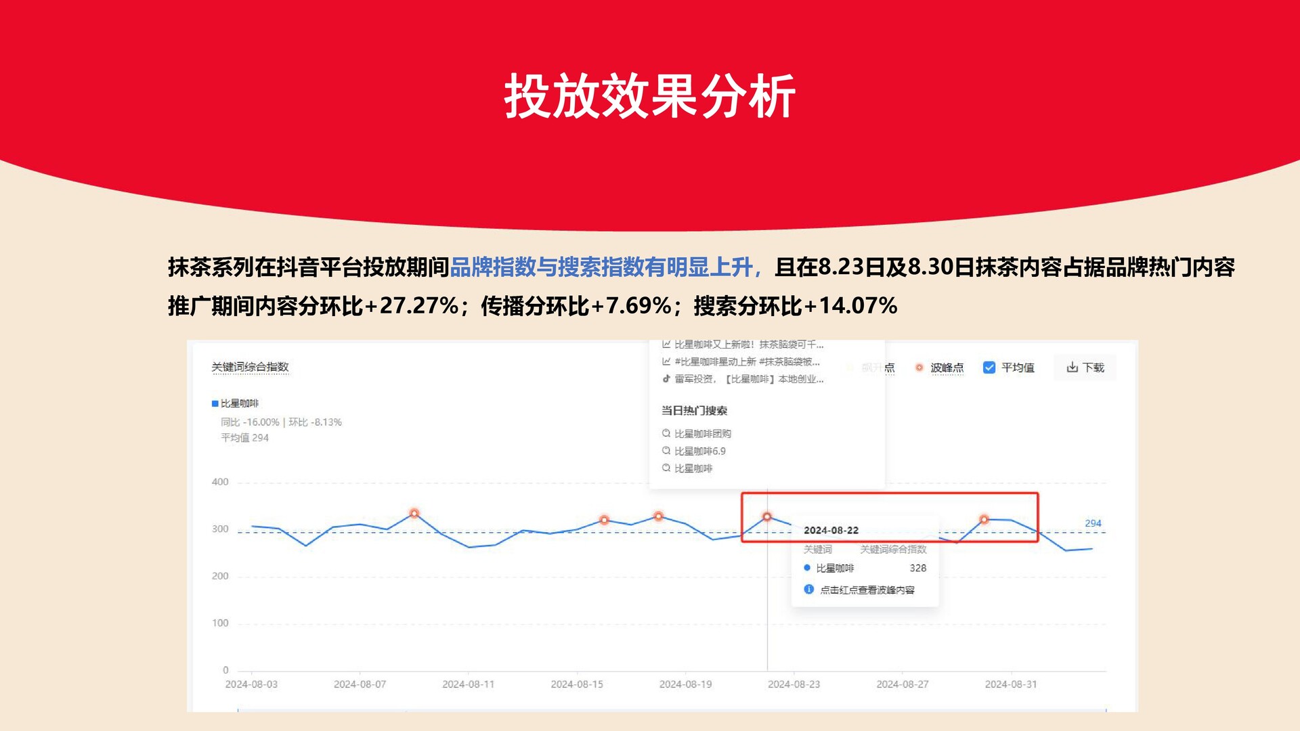Click the 2024-08-22 tooltip date
Image resolution: width=1300 pixels, height=731 pixels.
point(831,531)
